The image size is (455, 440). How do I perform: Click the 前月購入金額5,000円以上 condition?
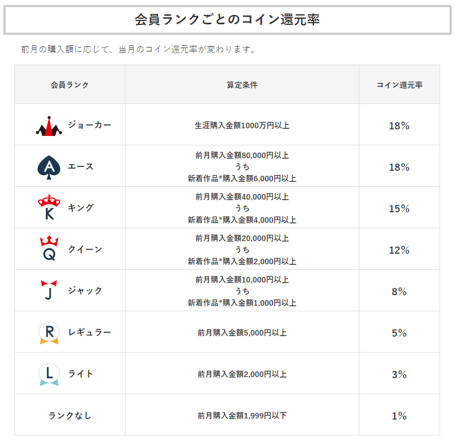click(242, 333)
